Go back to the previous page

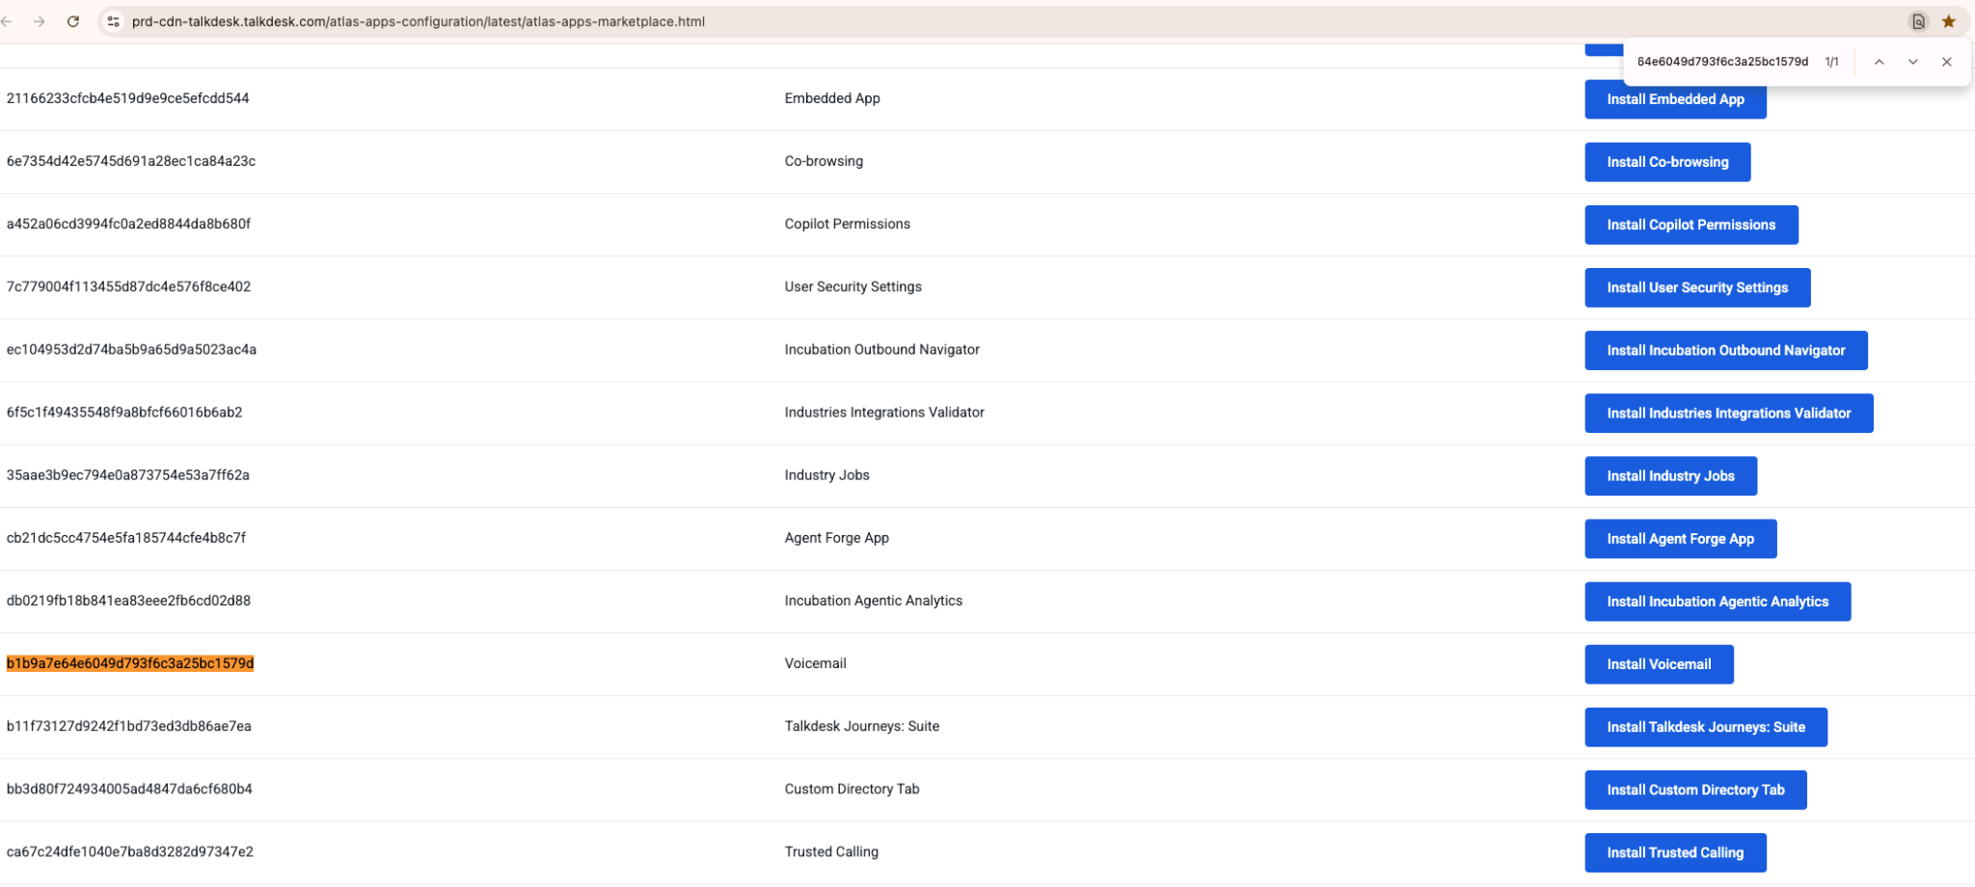(7, 21)
